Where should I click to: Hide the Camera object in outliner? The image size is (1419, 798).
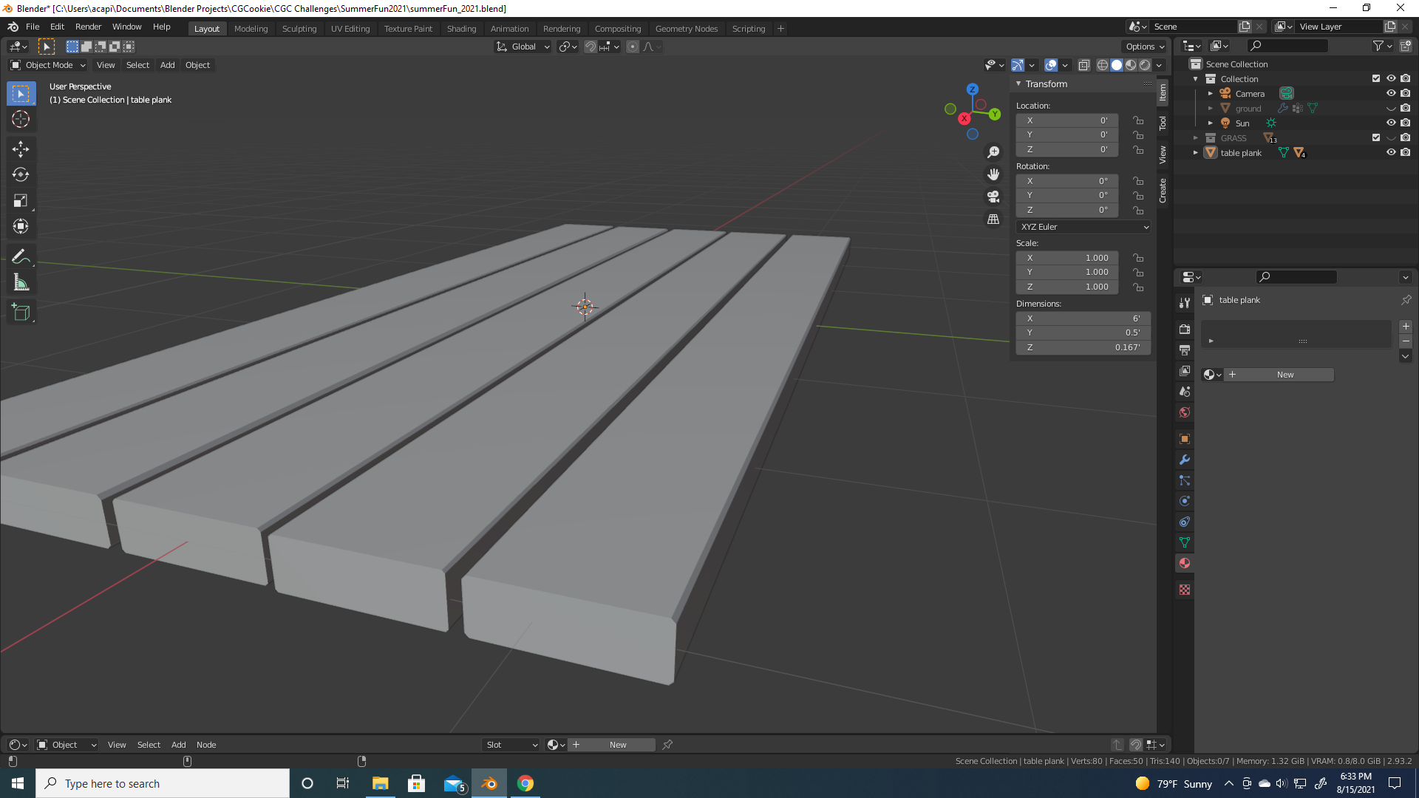pyautogui.click(x=1390, y=94)
